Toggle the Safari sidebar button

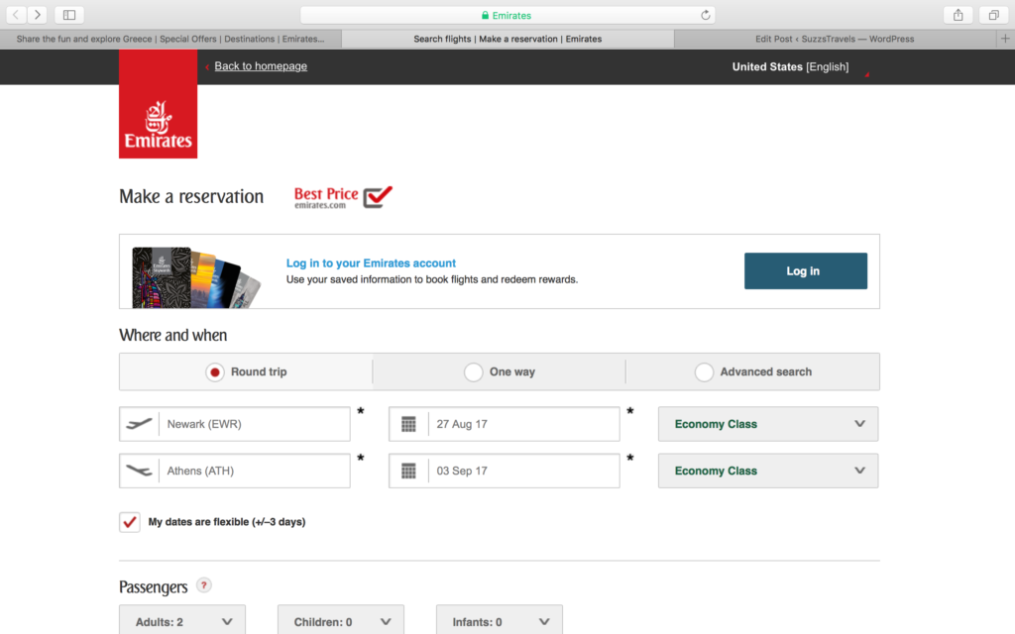(x=69, y=14)
